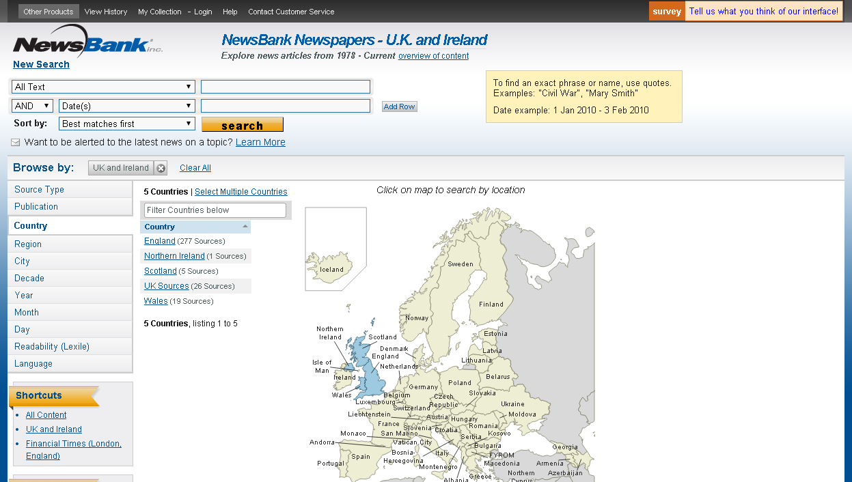The image size is (852, 482).
Task: Click the Add Row button
Action: [399, 106]
